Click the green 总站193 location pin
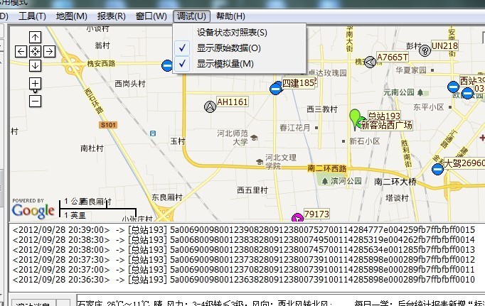The image size is (485, 306). 355,116
